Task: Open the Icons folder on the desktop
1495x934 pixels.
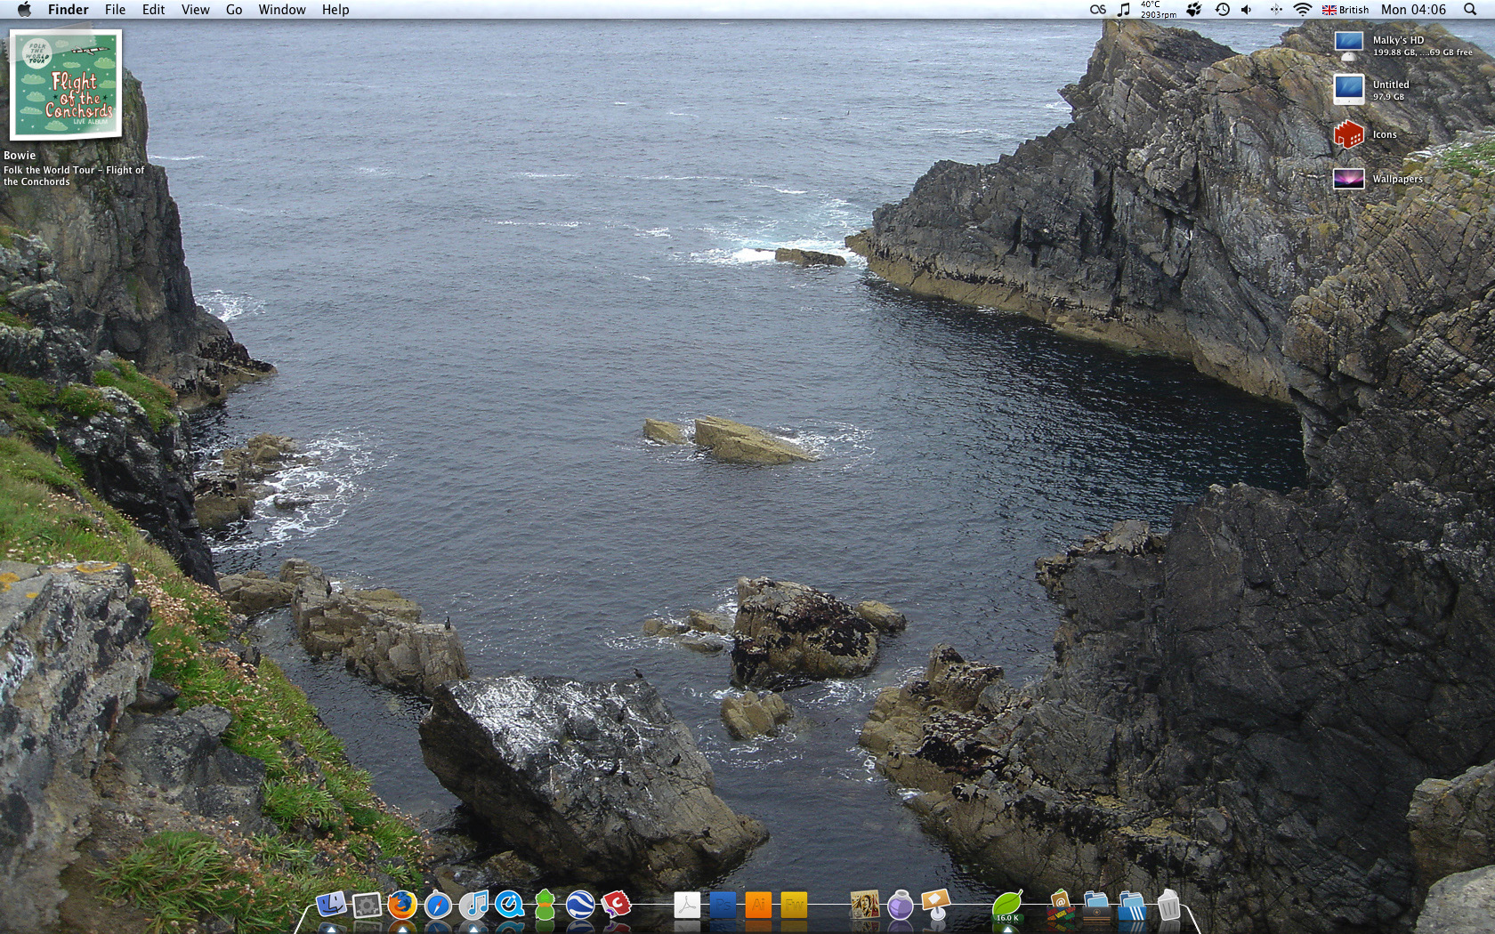Action: click(x=1347, y=134)
